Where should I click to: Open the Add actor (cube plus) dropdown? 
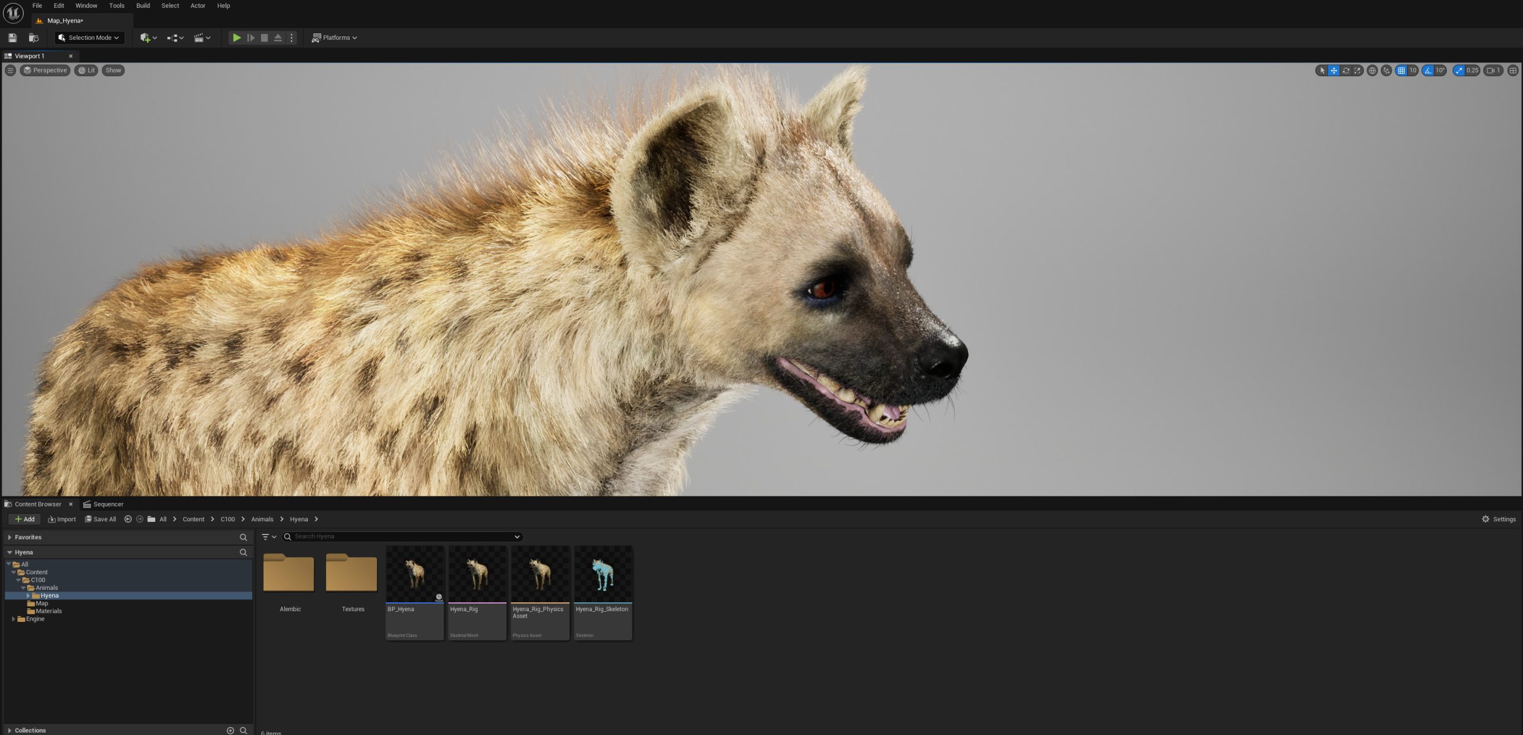(x=149, y=37)
